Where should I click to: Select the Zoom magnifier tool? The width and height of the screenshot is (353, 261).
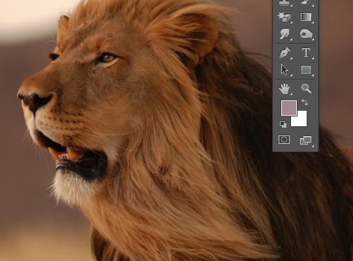point(306,89)
